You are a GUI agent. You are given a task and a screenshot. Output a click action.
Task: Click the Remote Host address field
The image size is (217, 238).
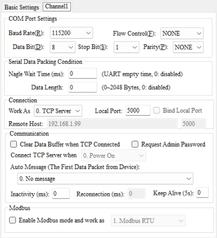coord(111,123)
